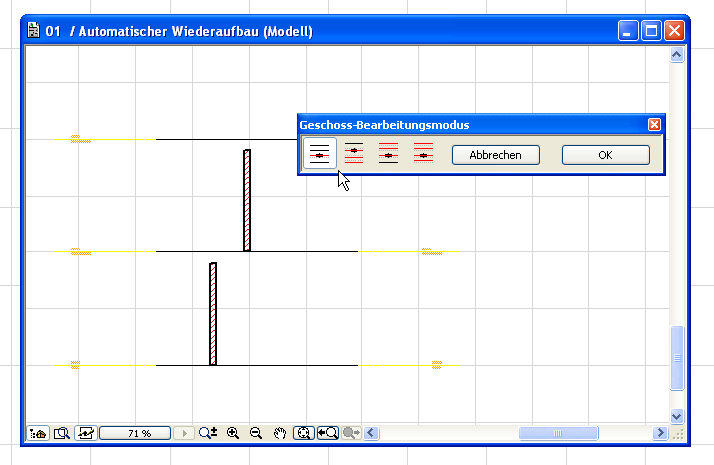Image resolution: width=714 pixels, height=465 pixels.
Task: Close the Automatischer Wiederaufbau window
Action: point(674,31)
